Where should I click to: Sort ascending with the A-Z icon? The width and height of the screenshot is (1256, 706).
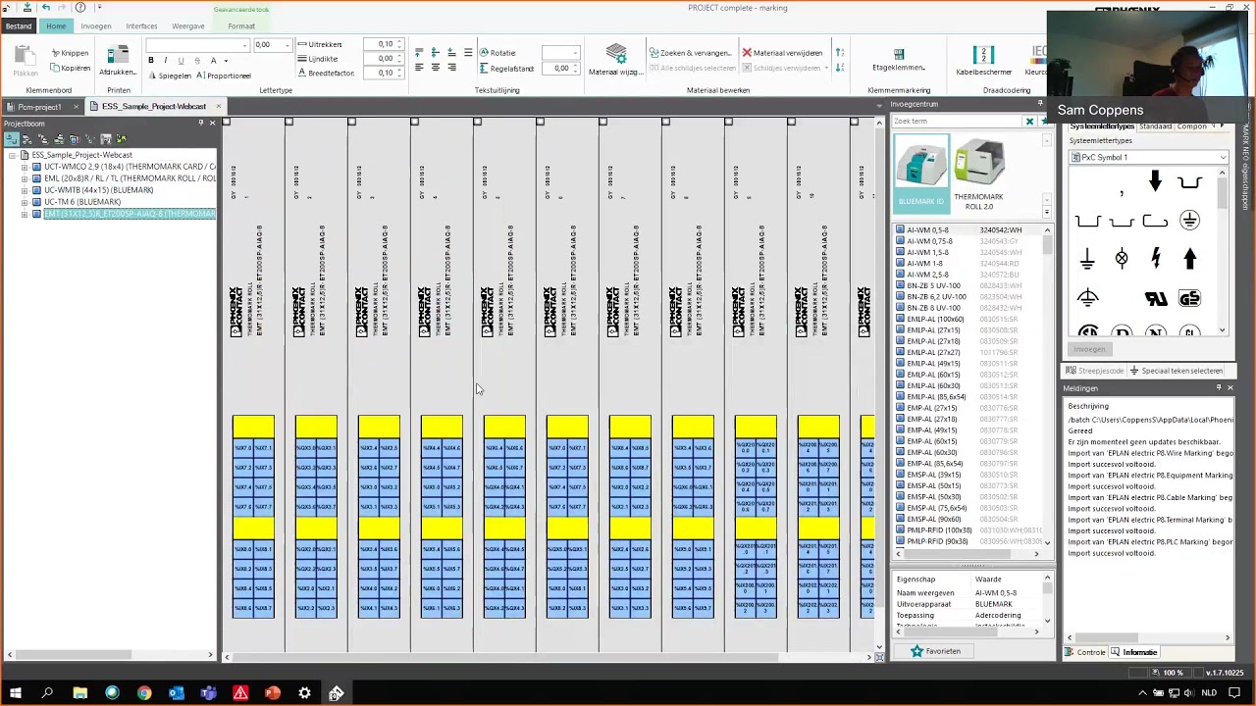840,53
